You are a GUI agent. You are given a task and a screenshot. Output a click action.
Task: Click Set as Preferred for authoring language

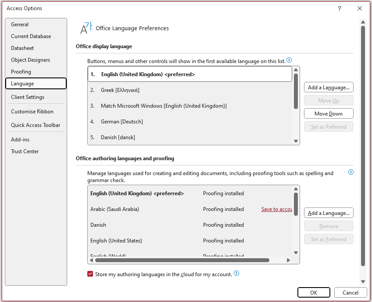pyautogui.click(x=329, y=239)
